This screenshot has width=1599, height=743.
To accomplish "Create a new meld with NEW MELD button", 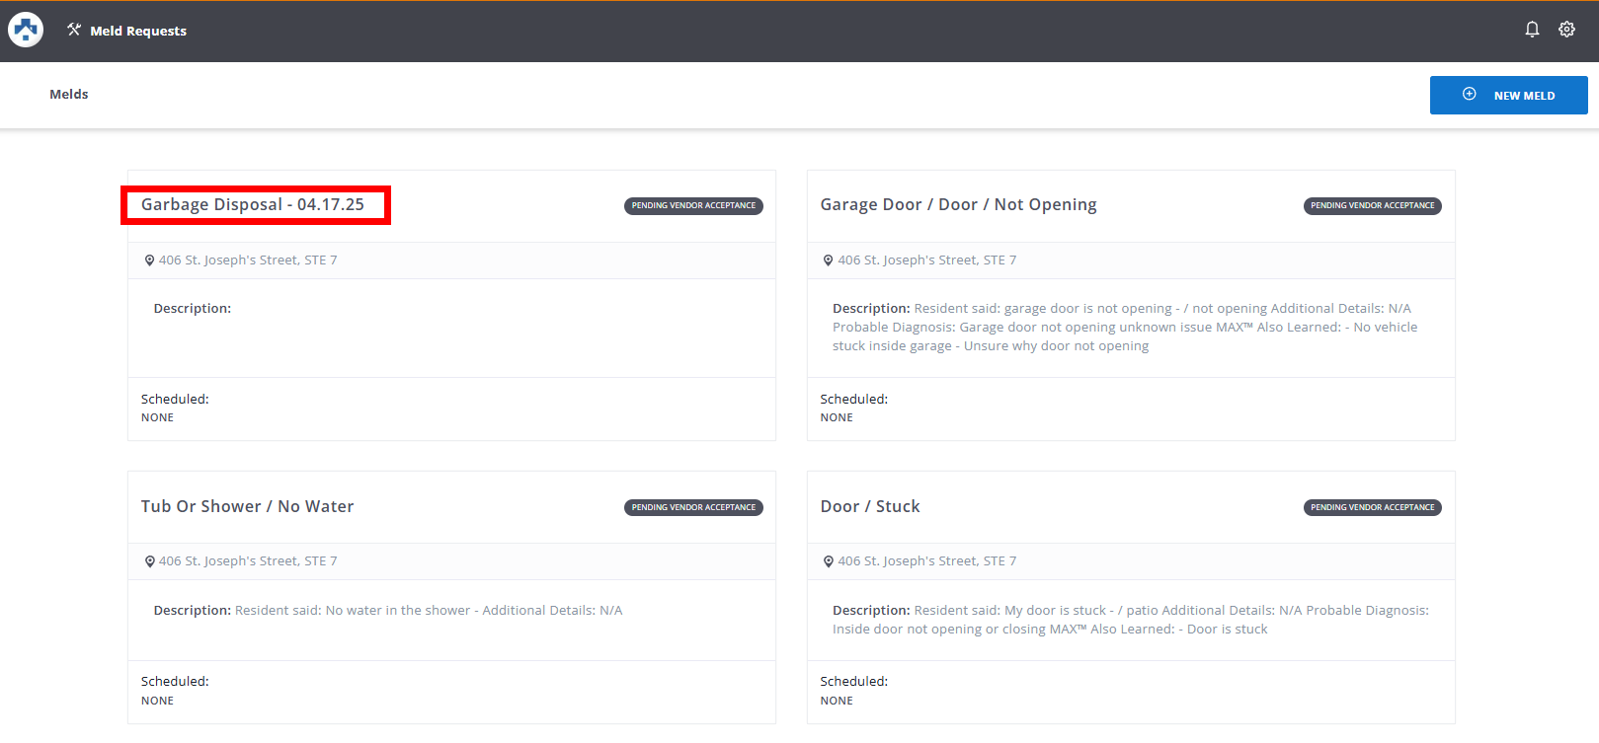I will pyautogui.click(x=1508, y=96).
